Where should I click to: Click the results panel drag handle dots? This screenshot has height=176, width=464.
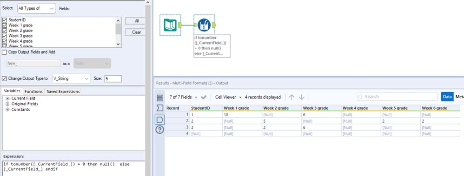tap(159, 91)
